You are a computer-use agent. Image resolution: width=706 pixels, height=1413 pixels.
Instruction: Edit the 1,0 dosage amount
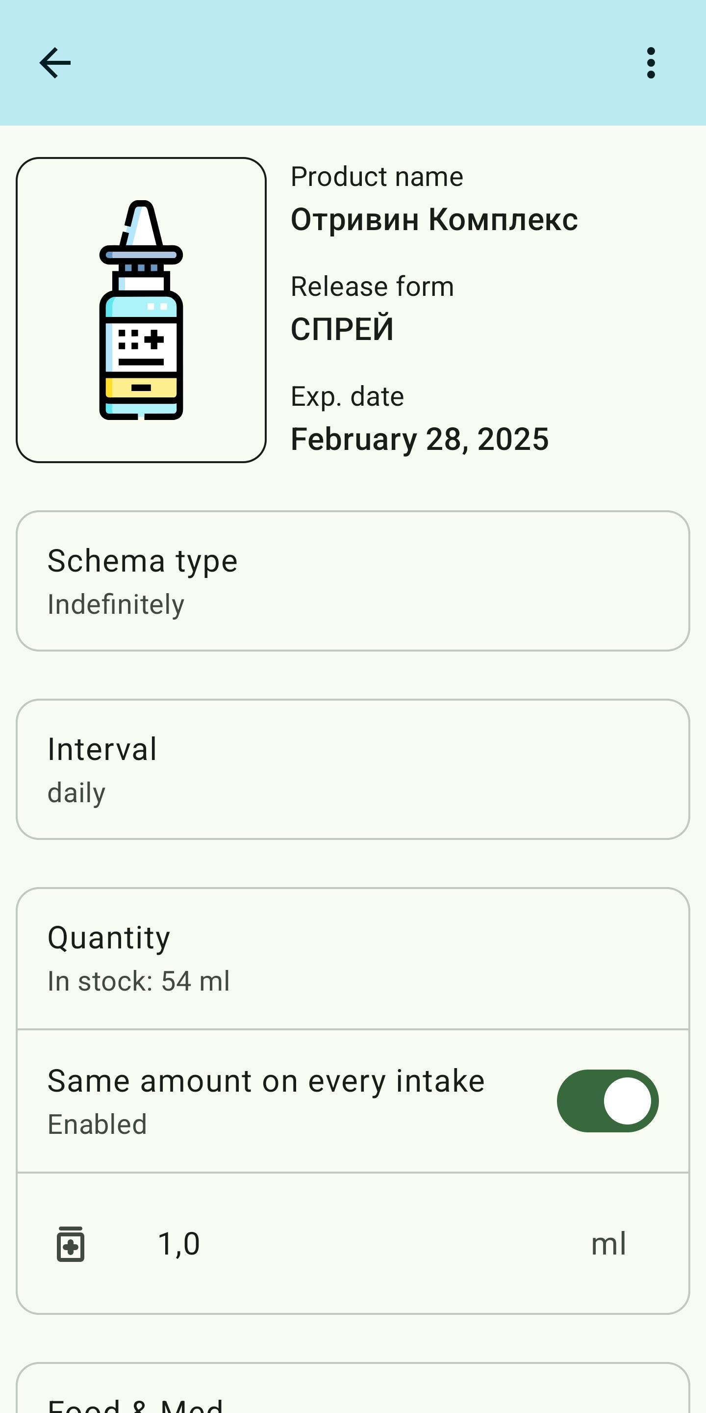pyautogui.click(x=178, y=1244)
